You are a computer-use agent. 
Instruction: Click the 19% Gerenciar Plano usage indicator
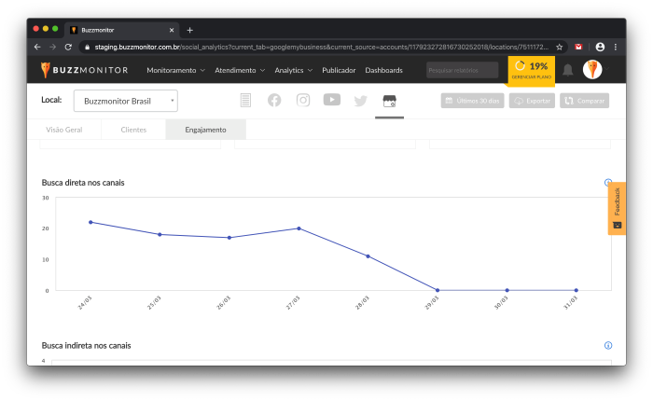[532, 70]
